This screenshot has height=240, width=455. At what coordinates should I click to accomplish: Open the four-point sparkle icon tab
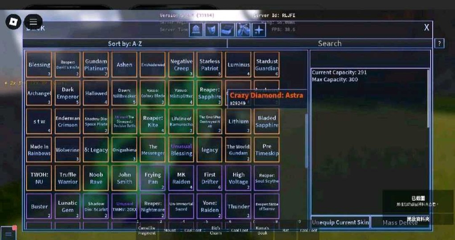[259, 30]
